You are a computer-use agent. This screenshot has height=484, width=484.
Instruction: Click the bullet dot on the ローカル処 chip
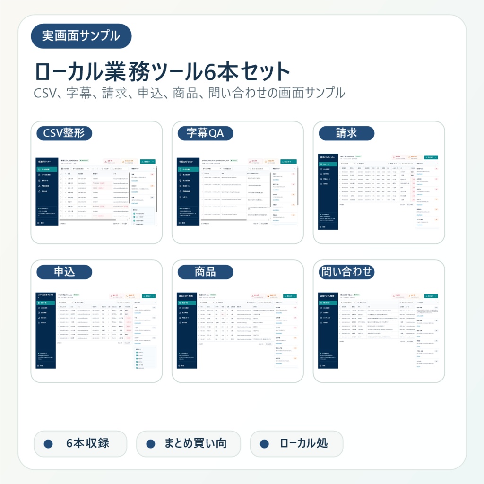(264, 444)
